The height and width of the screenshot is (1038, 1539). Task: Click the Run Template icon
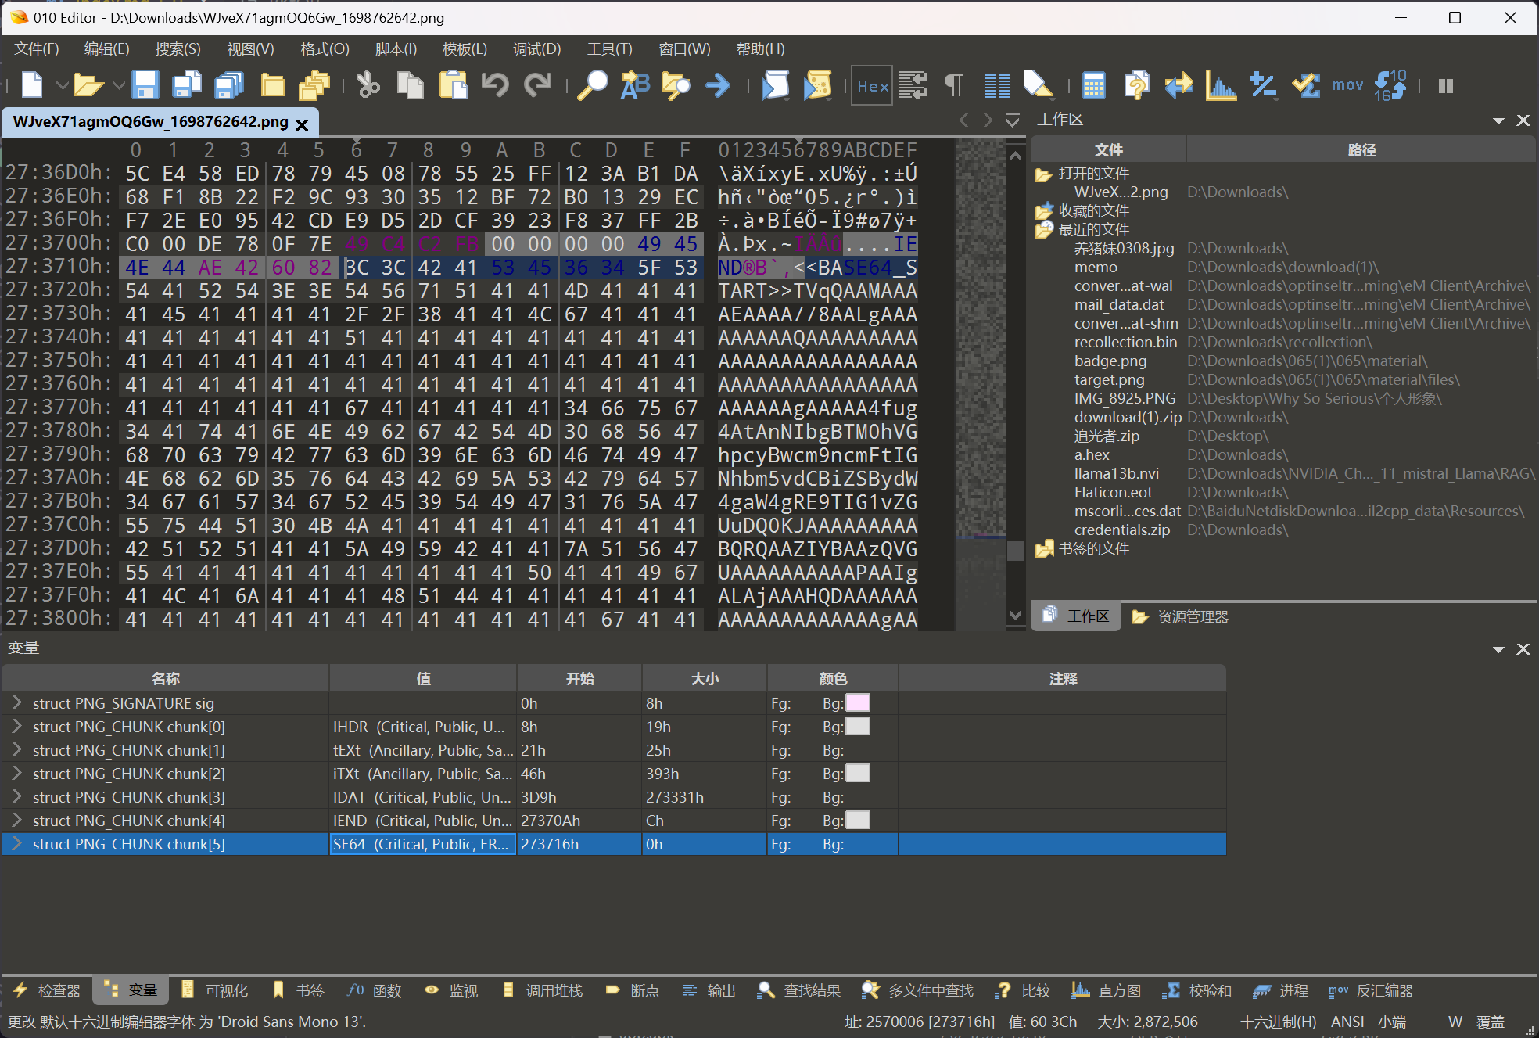coord(817,84)
